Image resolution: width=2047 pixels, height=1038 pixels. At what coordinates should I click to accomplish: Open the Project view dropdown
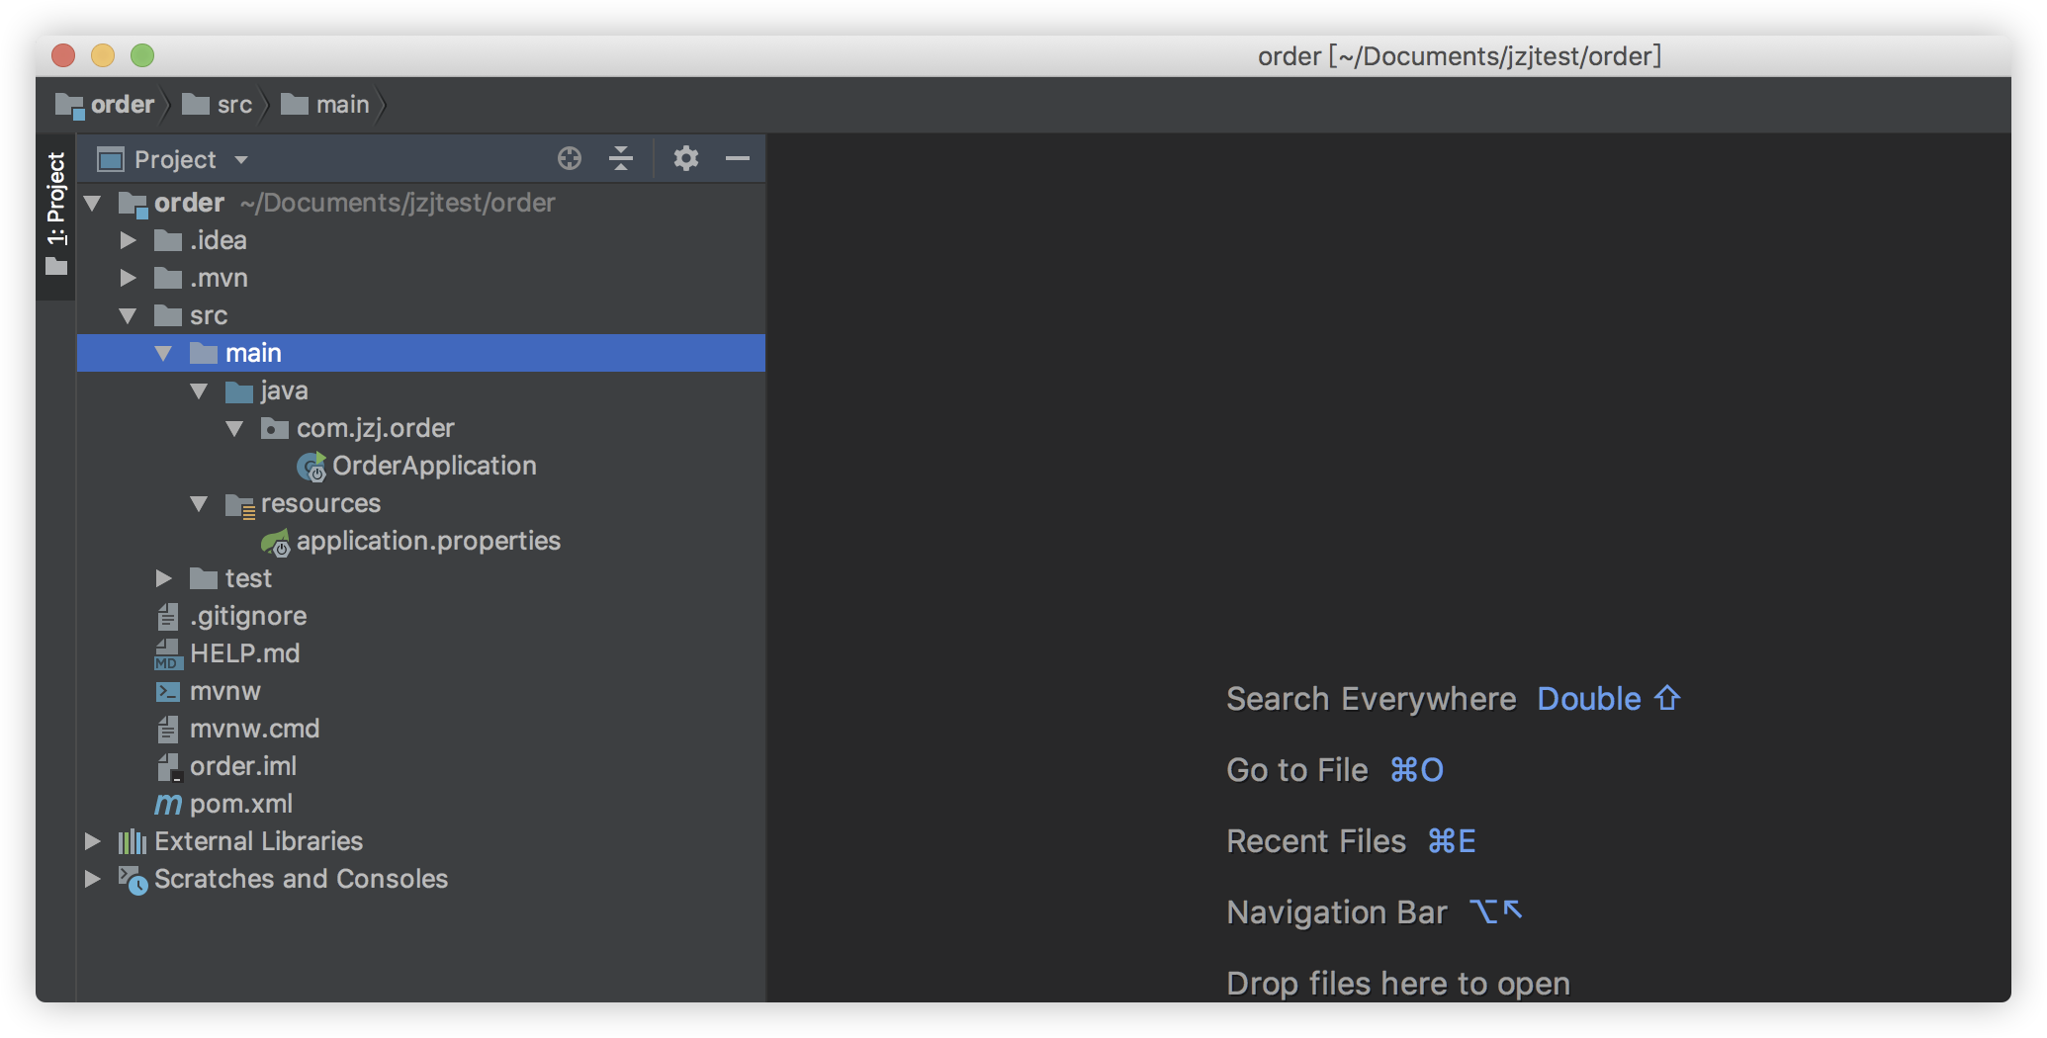click(241, 160)
